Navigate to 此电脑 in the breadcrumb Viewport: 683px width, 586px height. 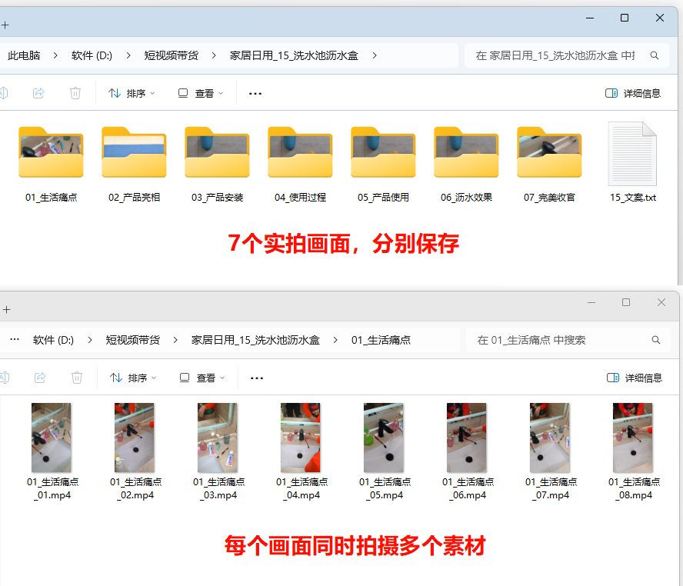click(x=24, y=55)
